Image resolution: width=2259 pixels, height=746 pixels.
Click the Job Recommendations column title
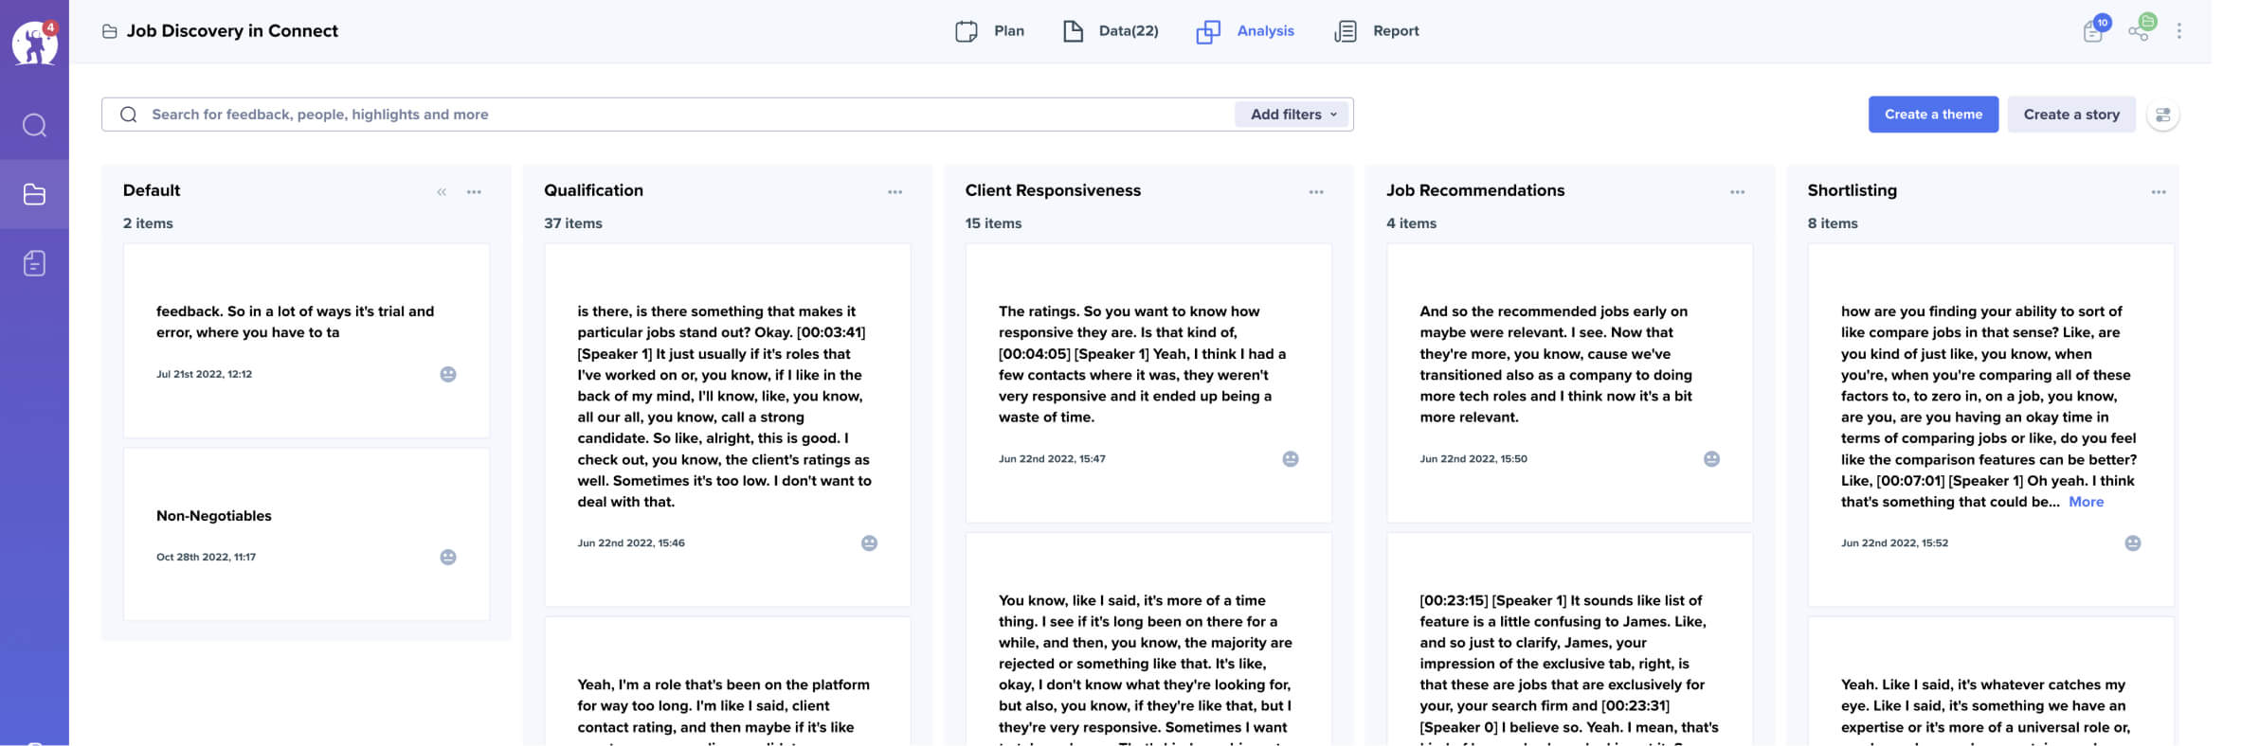tap(1475, 190)
